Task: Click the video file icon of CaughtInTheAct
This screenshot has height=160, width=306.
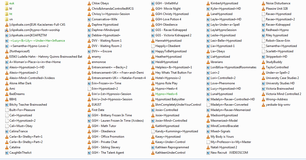Action: tap(7, 153)
